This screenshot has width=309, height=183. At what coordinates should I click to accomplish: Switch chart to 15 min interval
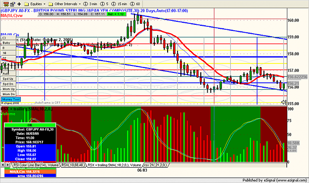point(120,4)
